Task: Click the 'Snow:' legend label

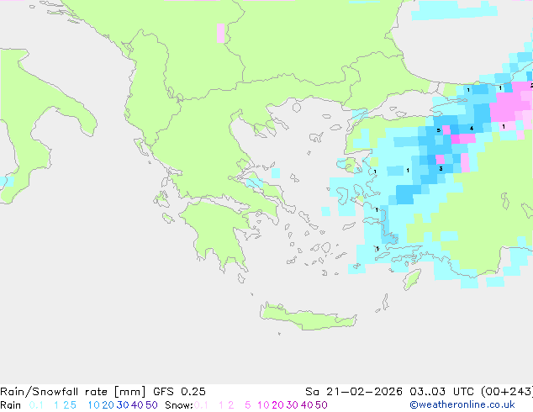Action: [x=179, y=405]
